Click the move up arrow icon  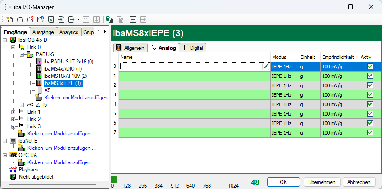(x=86, y=19)
